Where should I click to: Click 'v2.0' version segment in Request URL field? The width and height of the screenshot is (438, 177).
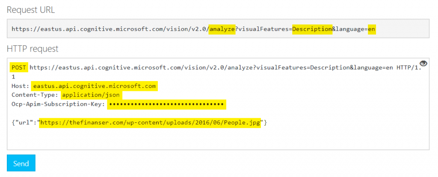coord(199,29)
